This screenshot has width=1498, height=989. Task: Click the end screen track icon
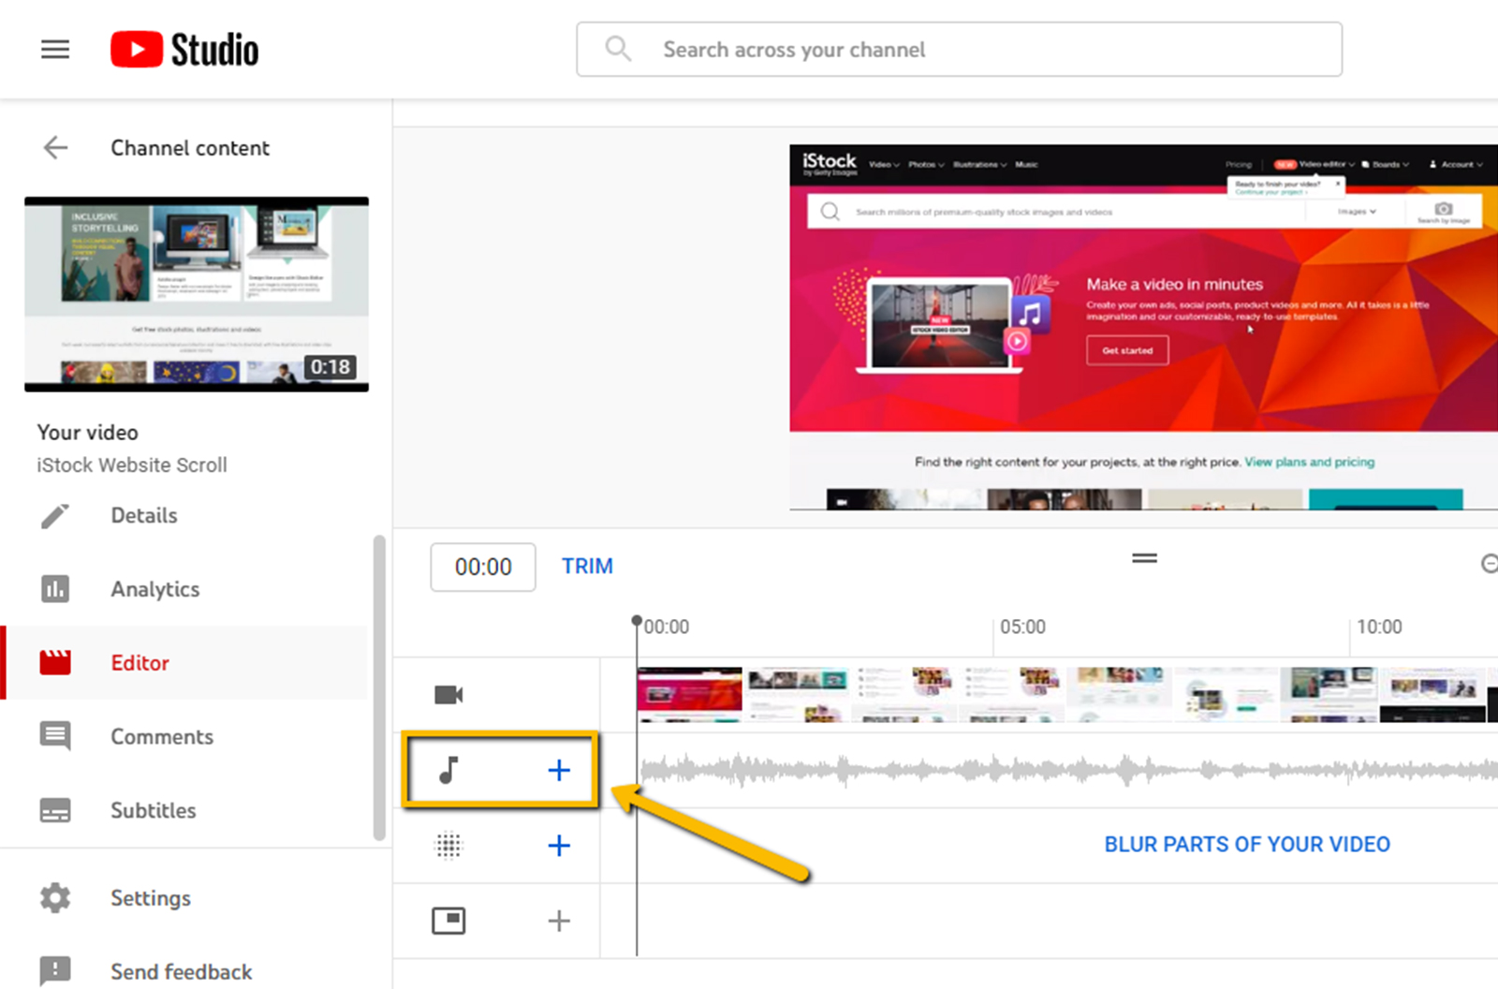tap(448, 921)
